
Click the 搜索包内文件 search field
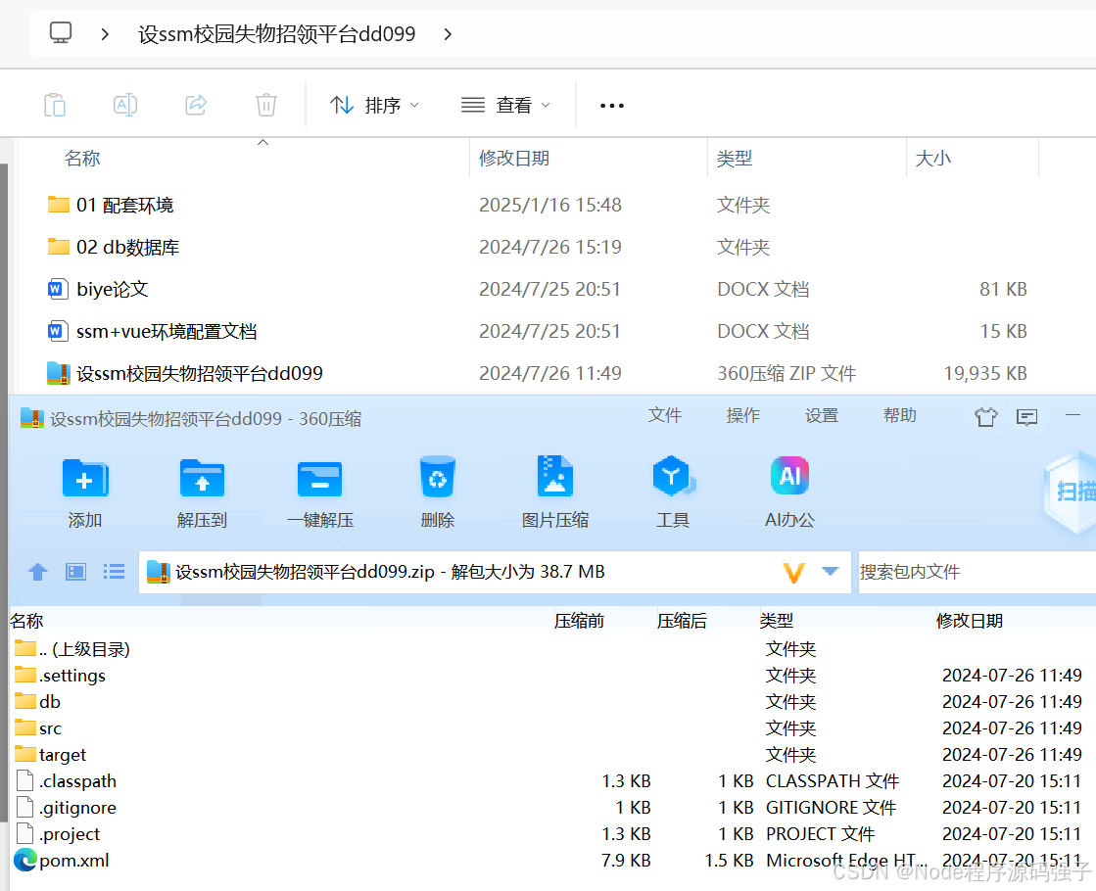(x=977, y=573)
